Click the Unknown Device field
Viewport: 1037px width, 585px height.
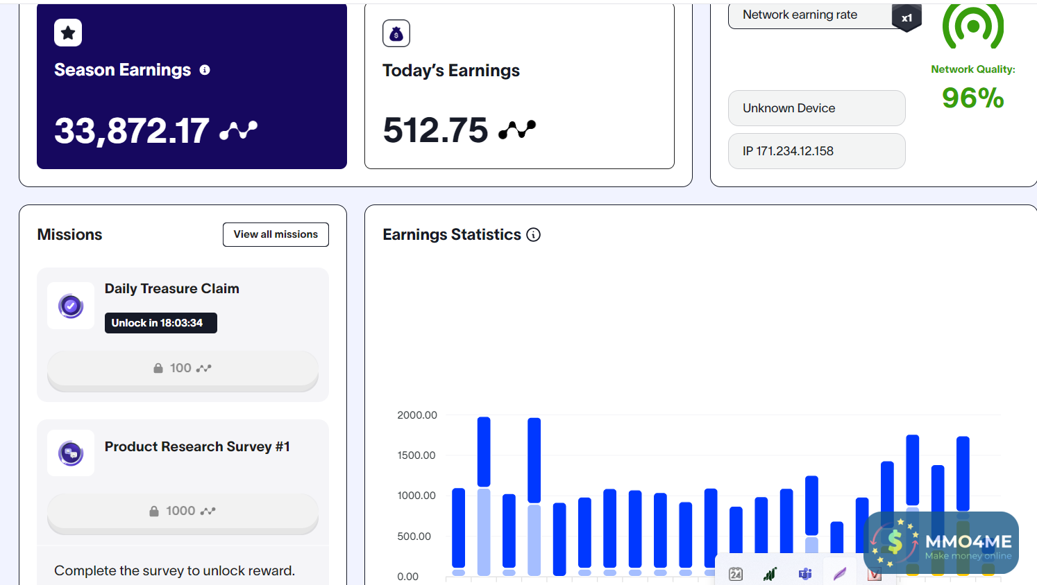[x=816, y=108]
